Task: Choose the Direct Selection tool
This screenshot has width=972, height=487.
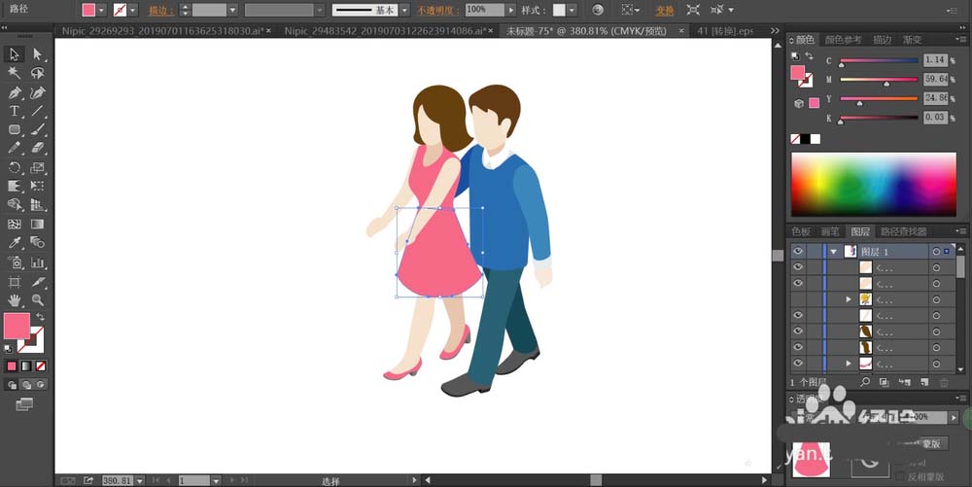Action: tap(38, 54)
